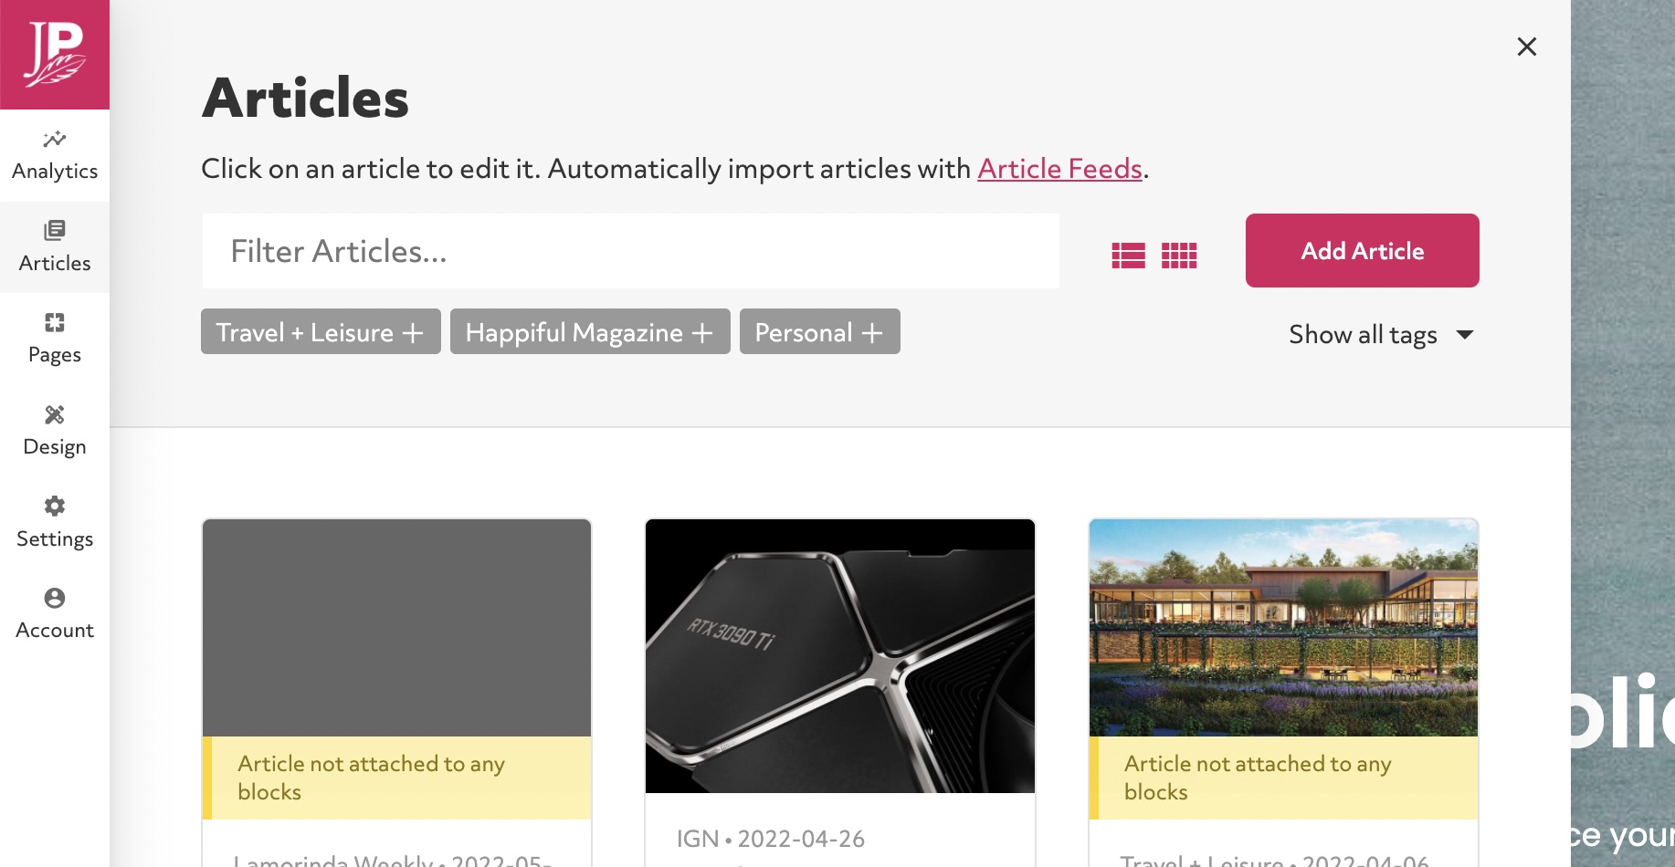
Task: Expand the Show all tags dropdown
Action: [x=1381, y=335]
